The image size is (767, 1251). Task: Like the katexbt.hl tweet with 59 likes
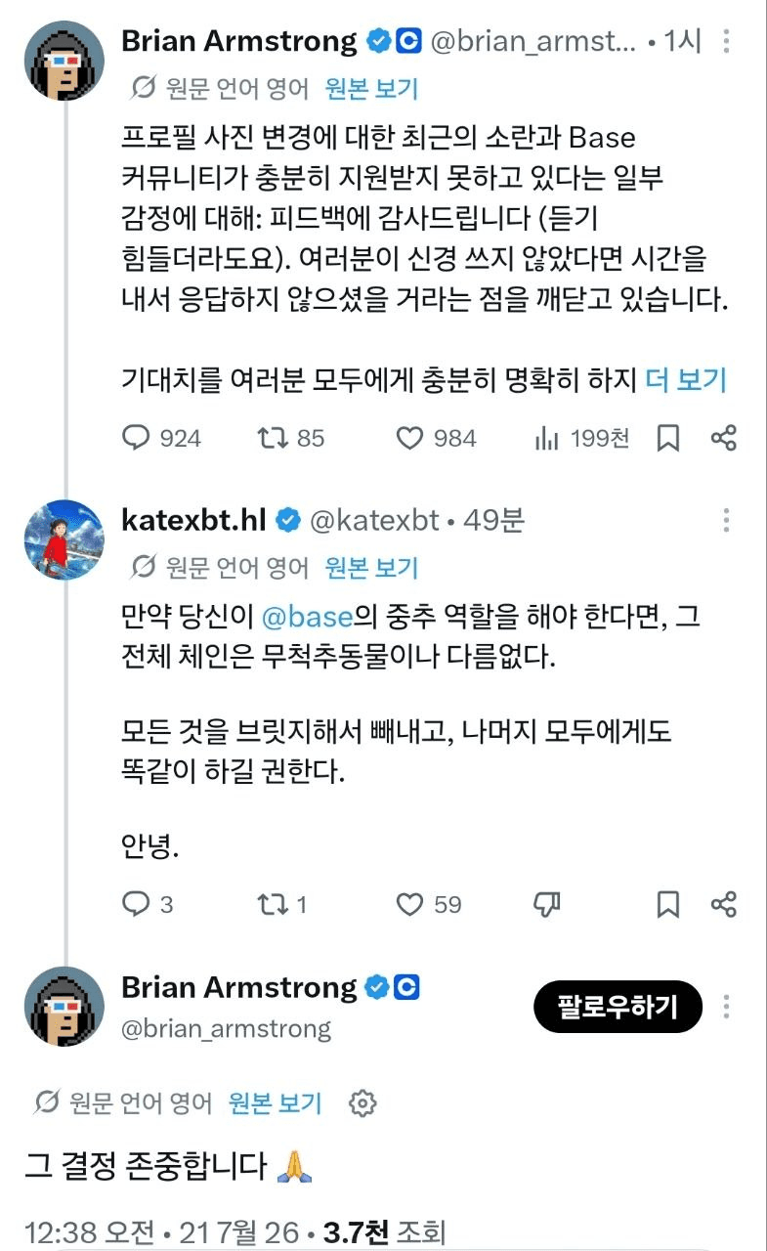(409, 904)
